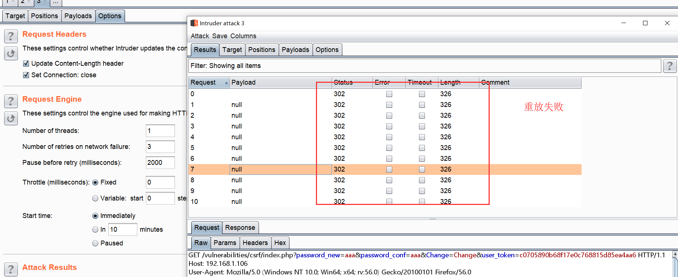
Task: Open the new attack tab '...'
Action: coord(55,2)
